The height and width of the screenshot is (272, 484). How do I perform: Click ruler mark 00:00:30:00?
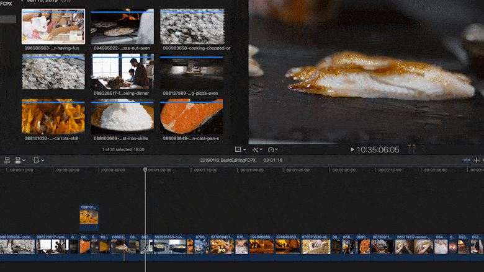[68, 170]
